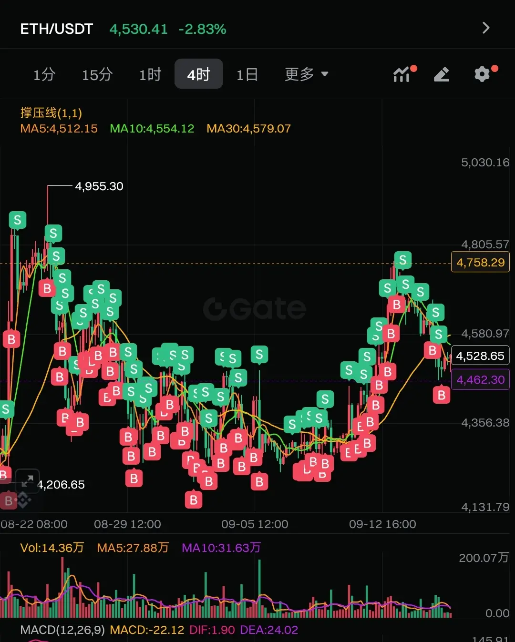Expand the 更多 timeframe dropdown
515x642 pixels.
click(x=306, y=74)
